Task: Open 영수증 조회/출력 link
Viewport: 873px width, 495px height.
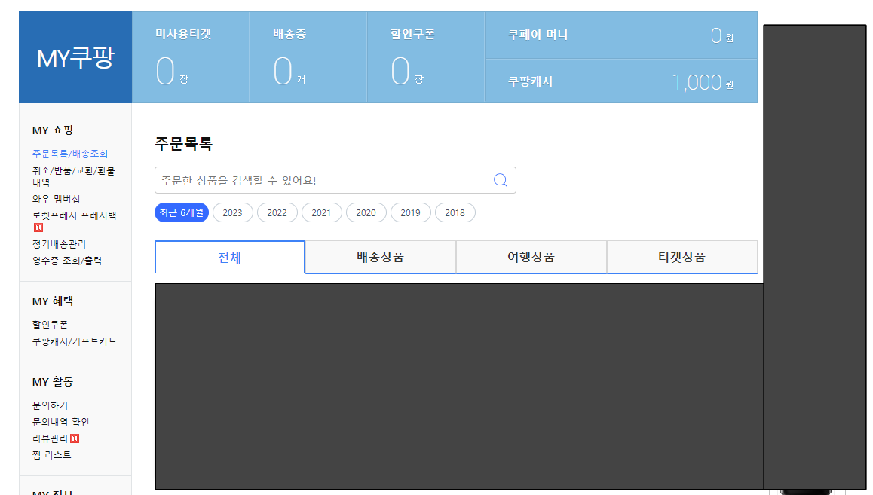Action: [x=67, y=260]
